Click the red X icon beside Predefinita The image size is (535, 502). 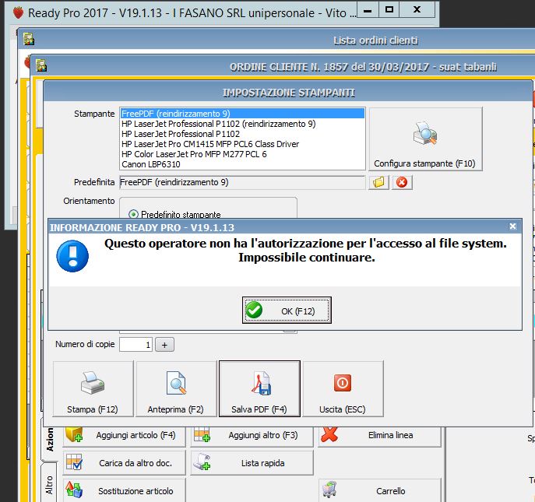coord(402,182)
